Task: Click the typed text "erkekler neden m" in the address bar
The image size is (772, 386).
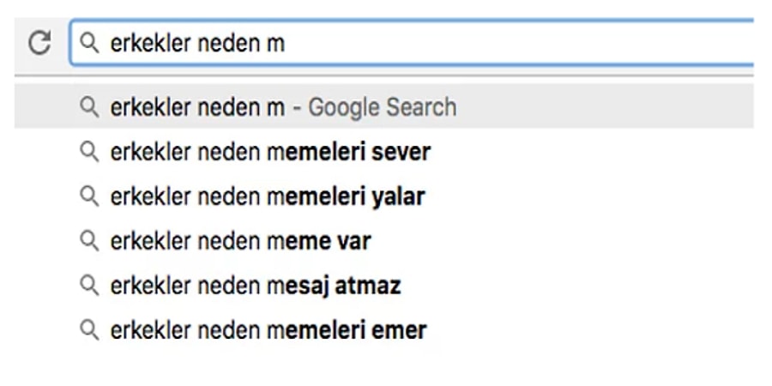Action: (197, 43)
